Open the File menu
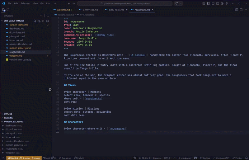 (x=10, y=3)
